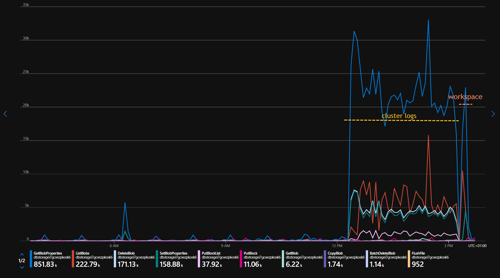Click the 20k y-axis label

pyautogui.click(x=26, y=105)
